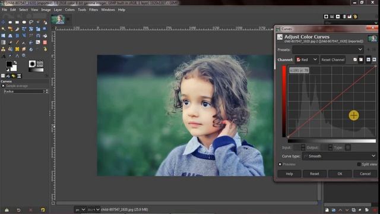Click the top-right curve end point

coord(376,66)
